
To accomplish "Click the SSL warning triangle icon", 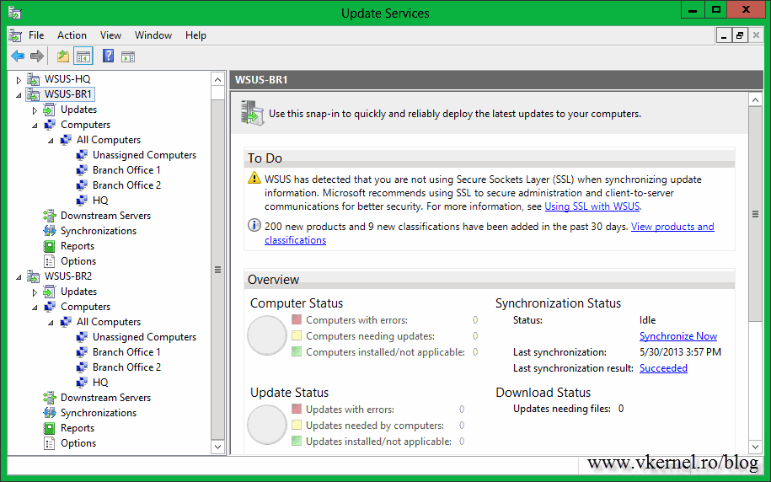I will [x=254, y=178].
